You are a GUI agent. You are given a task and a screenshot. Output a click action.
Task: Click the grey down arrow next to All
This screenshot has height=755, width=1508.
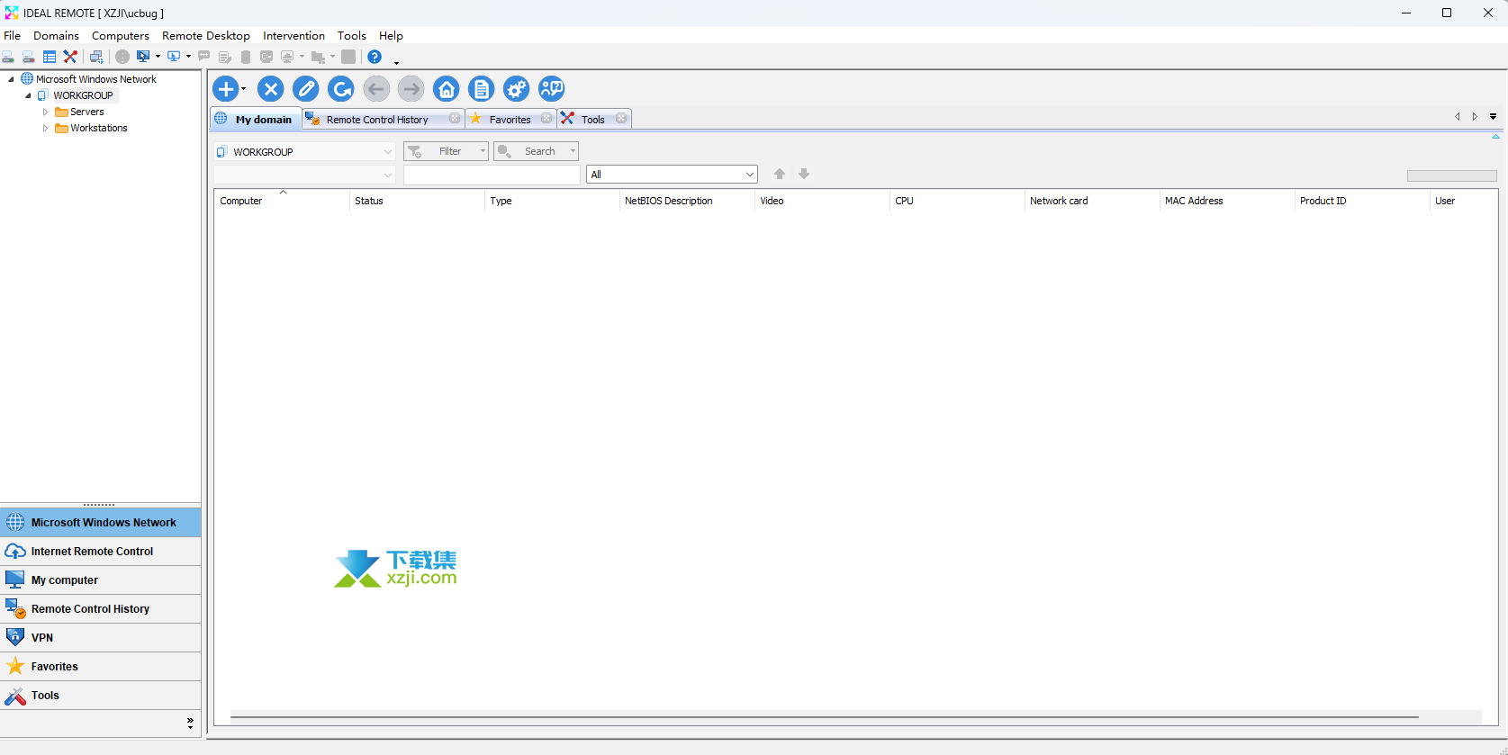(x=804, y=174)
